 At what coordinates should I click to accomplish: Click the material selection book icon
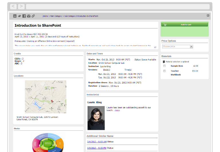[x=164, y=61]
